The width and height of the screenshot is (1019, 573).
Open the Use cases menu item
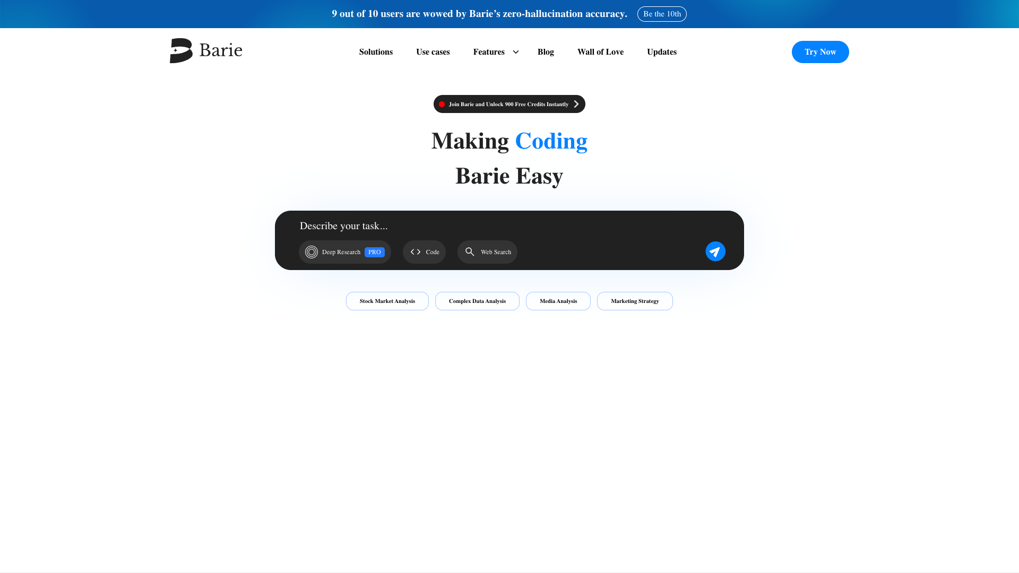[433, 52]
